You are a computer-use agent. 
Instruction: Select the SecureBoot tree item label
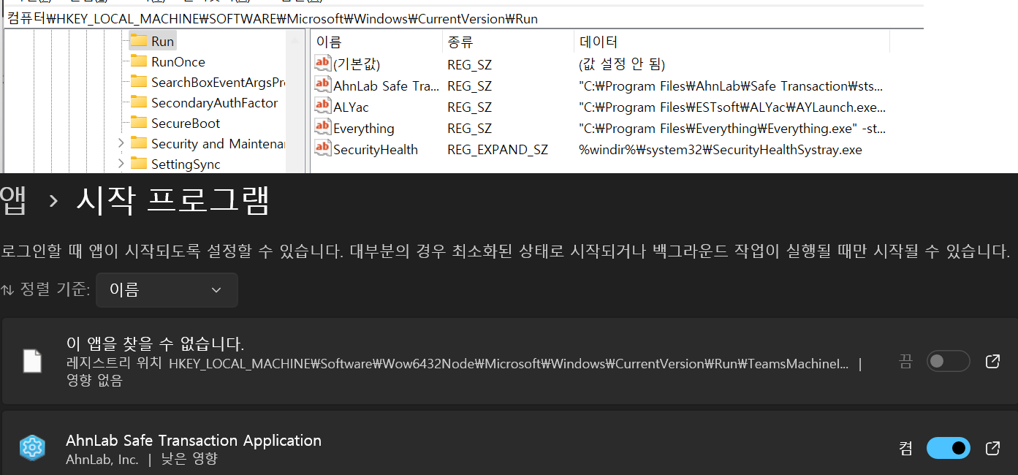[186, 123]
